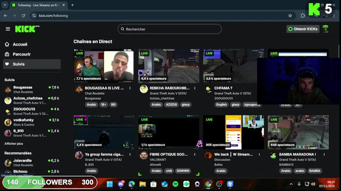The height and width of the screenshot is (191, 341).
Task: Click d0wwN avatar beside FIBRE OPTIQUE title
Action: (x=144, y=155)
